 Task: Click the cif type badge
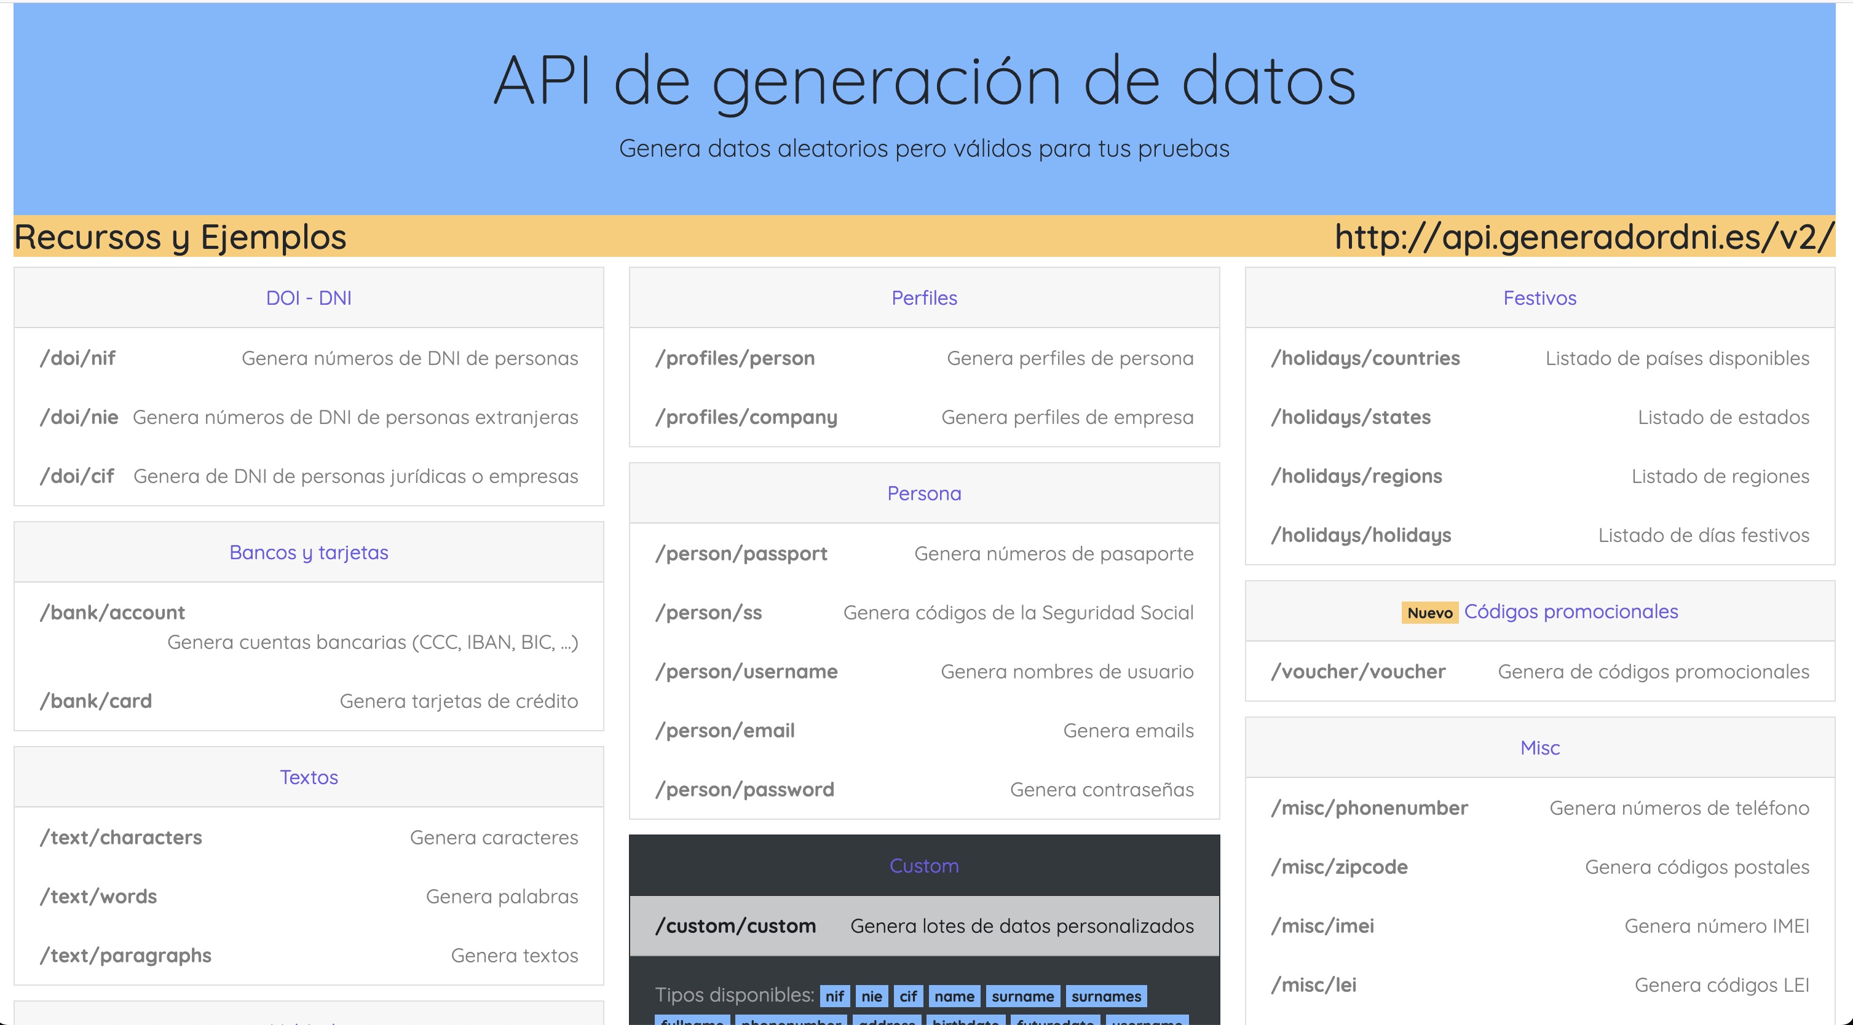(908, 996)
